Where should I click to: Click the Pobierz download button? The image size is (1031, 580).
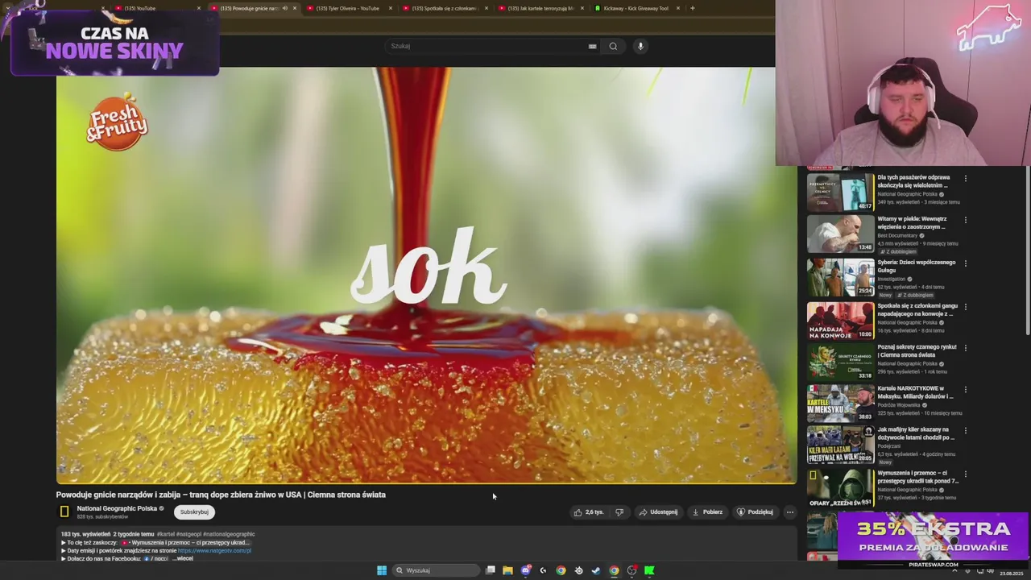[x=707, y=512]
